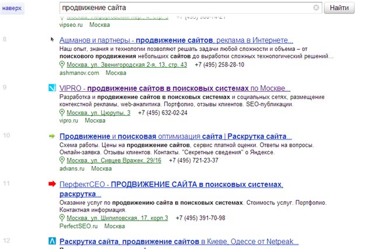
Task: Open address Москва, ул. Сивцев Вражек, 29/16
Action: coord(114,160)
